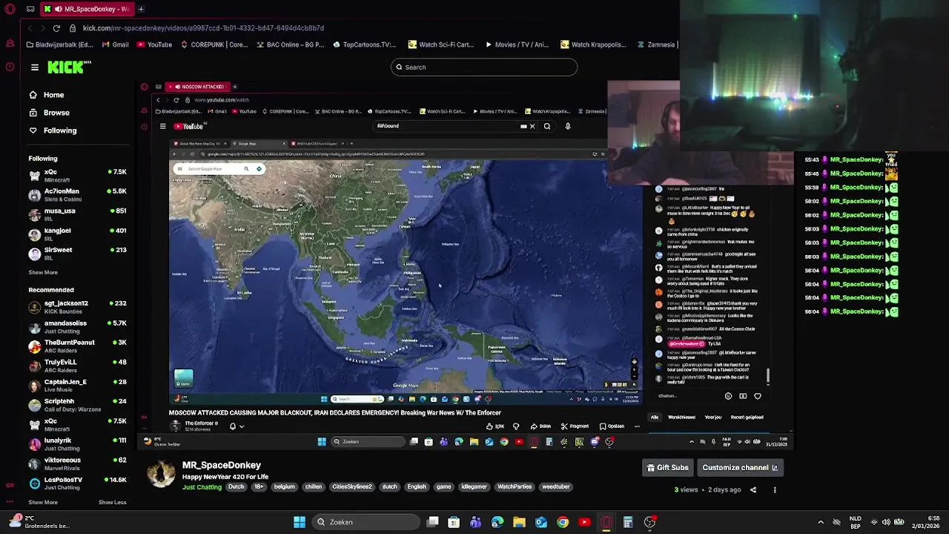Image resolution: width=949 pixels, height=534 pixels.
Task: Open Task View on the taskbar
Action: point(433,522)
